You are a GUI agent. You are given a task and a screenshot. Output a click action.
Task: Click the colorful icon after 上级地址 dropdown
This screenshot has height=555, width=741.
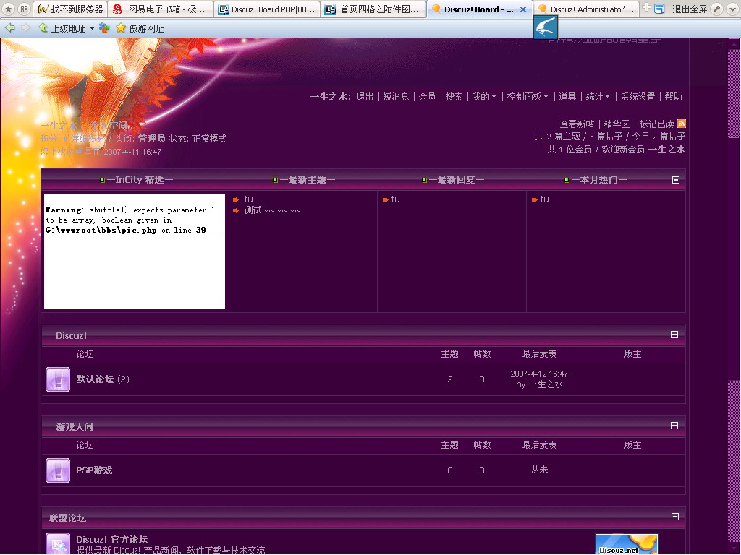104,28
